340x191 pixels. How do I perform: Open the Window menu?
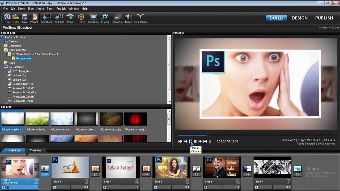[74, 8]
